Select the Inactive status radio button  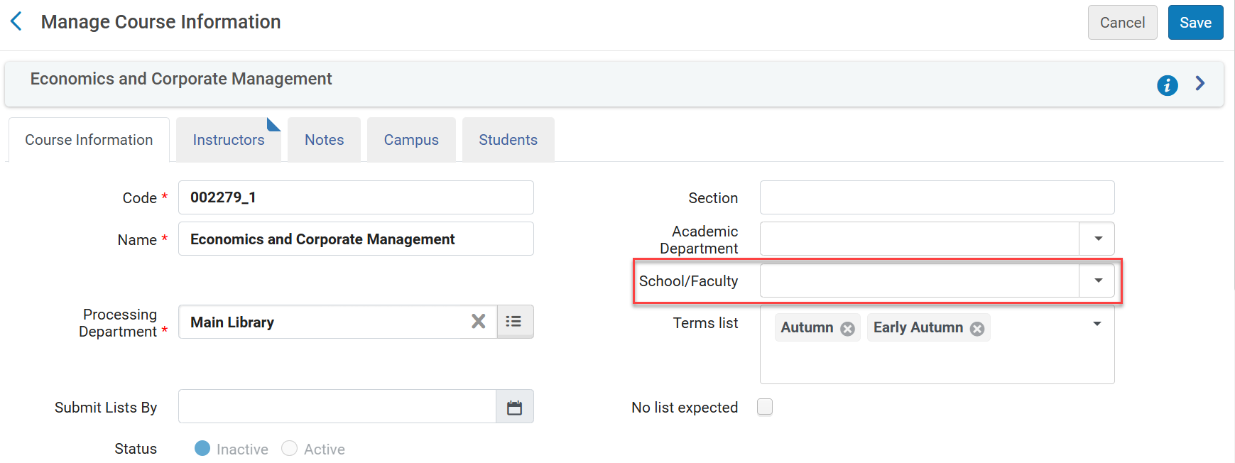[x=202, y=448]
